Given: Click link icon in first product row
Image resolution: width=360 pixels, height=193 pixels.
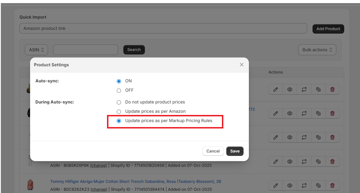Looking at the screenshot, I should click(318, 89).
